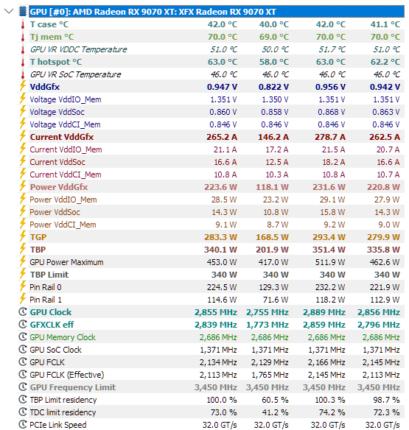409x430 pixels.
Task: Click thermometer icon beside T case °C
Action: tap(23, 24)
